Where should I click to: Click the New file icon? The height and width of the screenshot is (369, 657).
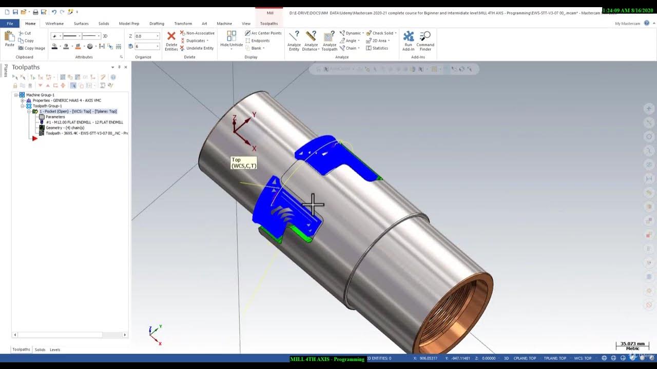tap(7, 12)
